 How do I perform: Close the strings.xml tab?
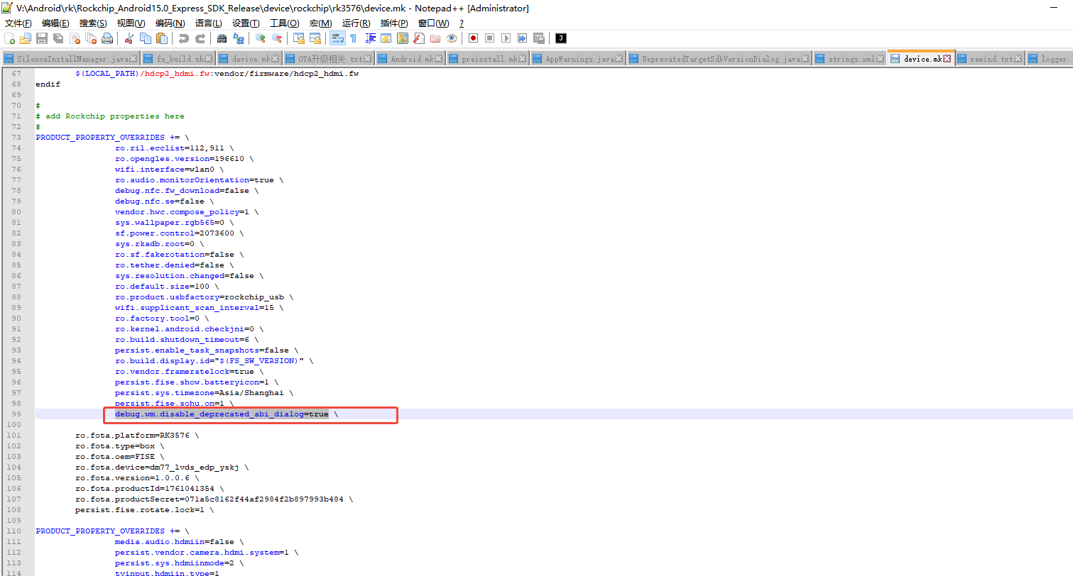[x=881, y=59]
